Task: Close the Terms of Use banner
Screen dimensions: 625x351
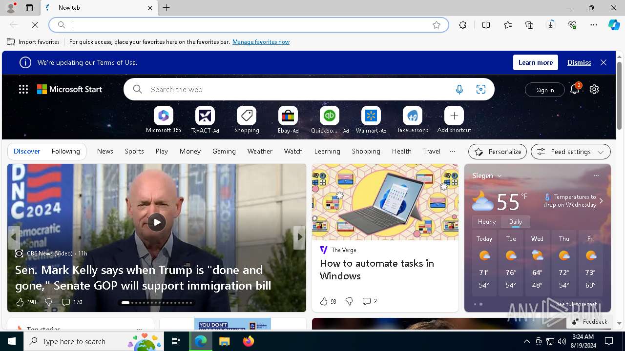Action: [604, 62]
